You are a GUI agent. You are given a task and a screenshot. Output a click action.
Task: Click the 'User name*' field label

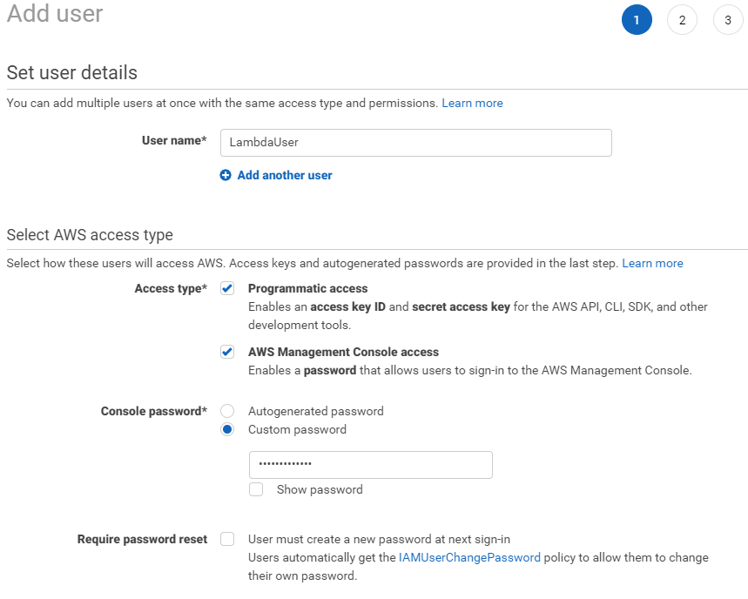click(x=174, y=141)
